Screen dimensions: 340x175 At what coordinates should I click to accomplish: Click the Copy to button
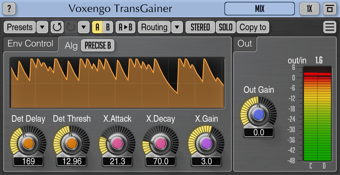tap(253, 27)
